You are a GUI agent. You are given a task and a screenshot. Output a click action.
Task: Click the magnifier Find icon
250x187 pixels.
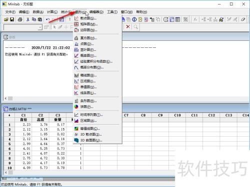point(136,26)
